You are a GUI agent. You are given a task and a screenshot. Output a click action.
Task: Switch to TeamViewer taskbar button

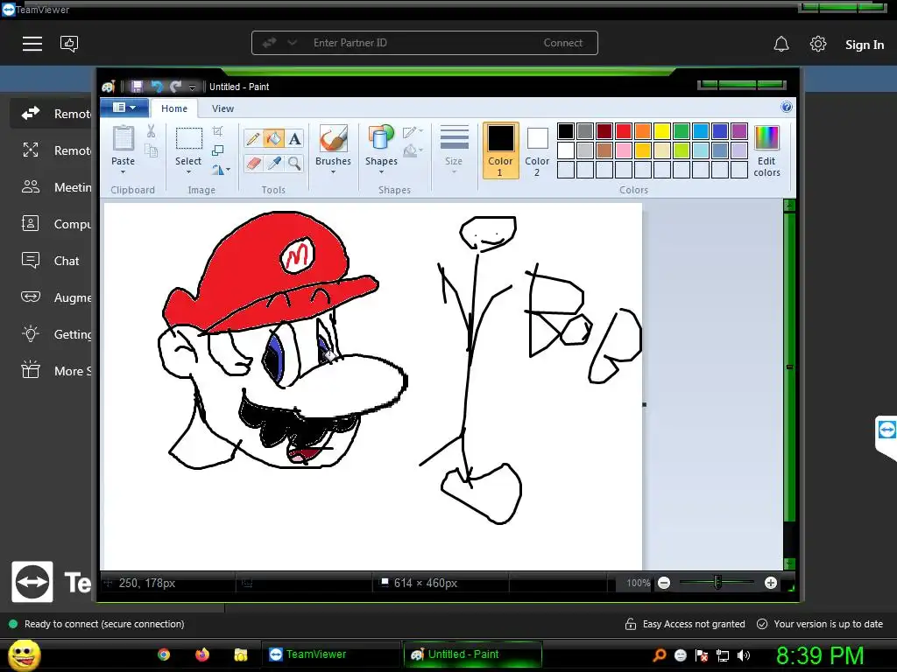coord(330,654)
